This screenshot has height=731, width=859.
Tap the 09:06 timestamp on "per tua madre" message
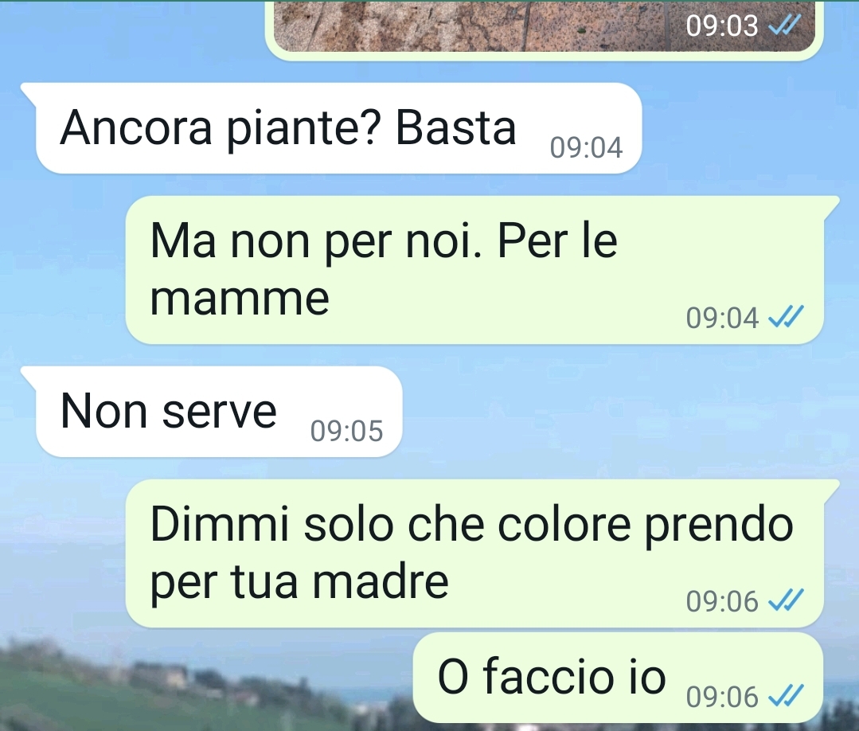(x=722, y=600)
